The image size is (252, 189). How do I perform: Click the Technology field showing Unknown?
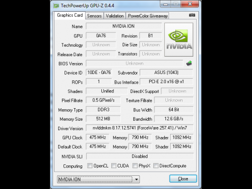(x=101, y=45)
